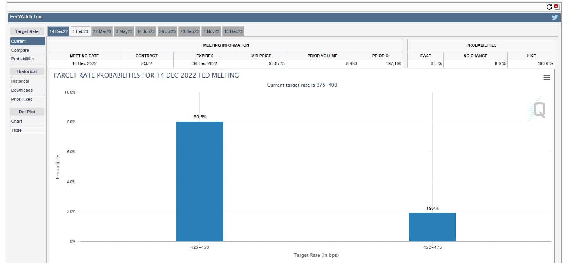Screen dimensions: 574x263
Task: Click the 80.6% bar label
Action: coord(200,117)
